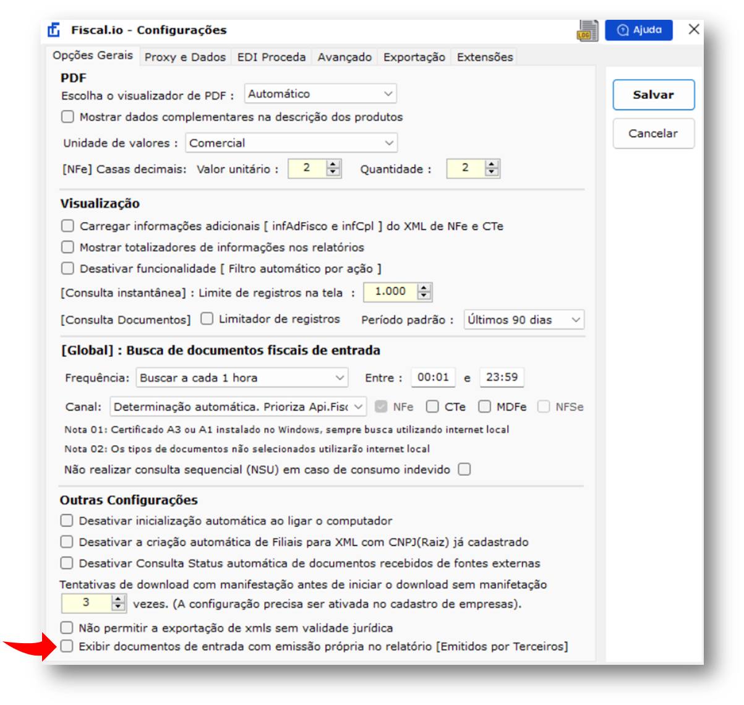744x705 pixels.
Task: Click the Quantidade number field
Action: (x=466, y=168)
